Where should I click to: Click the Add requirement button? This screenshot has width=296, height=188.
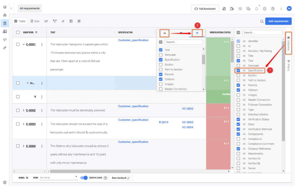pos(278,21)
